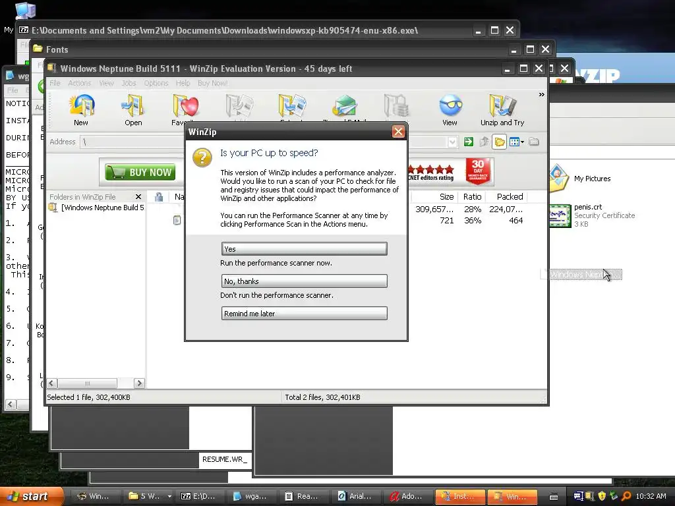
Task: Close the Folders in WinZip File pane
Action: 138,196
